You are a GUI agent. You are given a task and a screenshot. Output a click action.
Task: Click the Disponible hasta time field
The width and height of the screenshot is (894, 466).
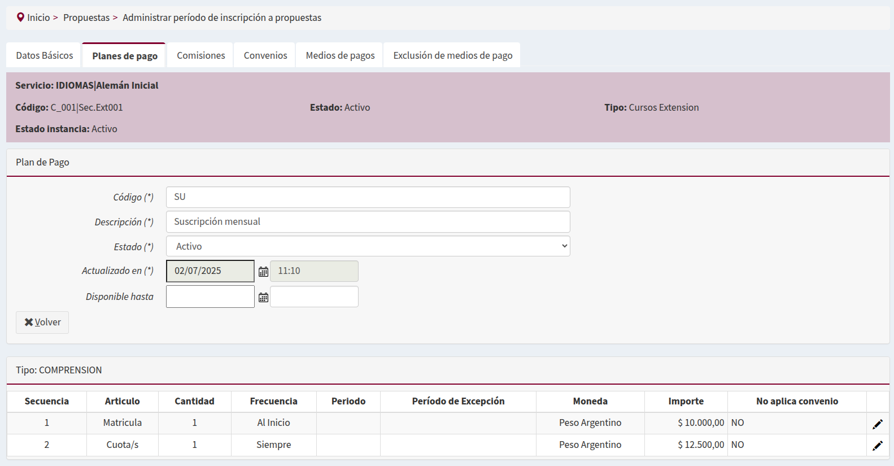pyautogui.click(x=314, y=297)
